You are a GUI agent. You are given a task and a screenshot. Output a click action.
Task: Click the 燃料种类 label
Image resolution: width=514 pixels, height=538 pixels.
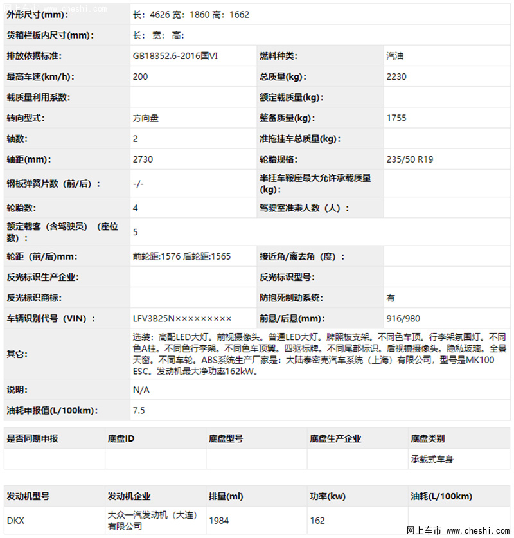coord(278,56)
